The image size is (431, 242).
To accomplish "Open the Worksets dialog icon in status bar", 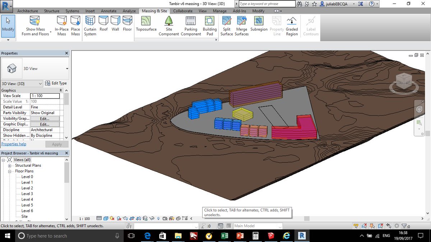I will (129, 226).
